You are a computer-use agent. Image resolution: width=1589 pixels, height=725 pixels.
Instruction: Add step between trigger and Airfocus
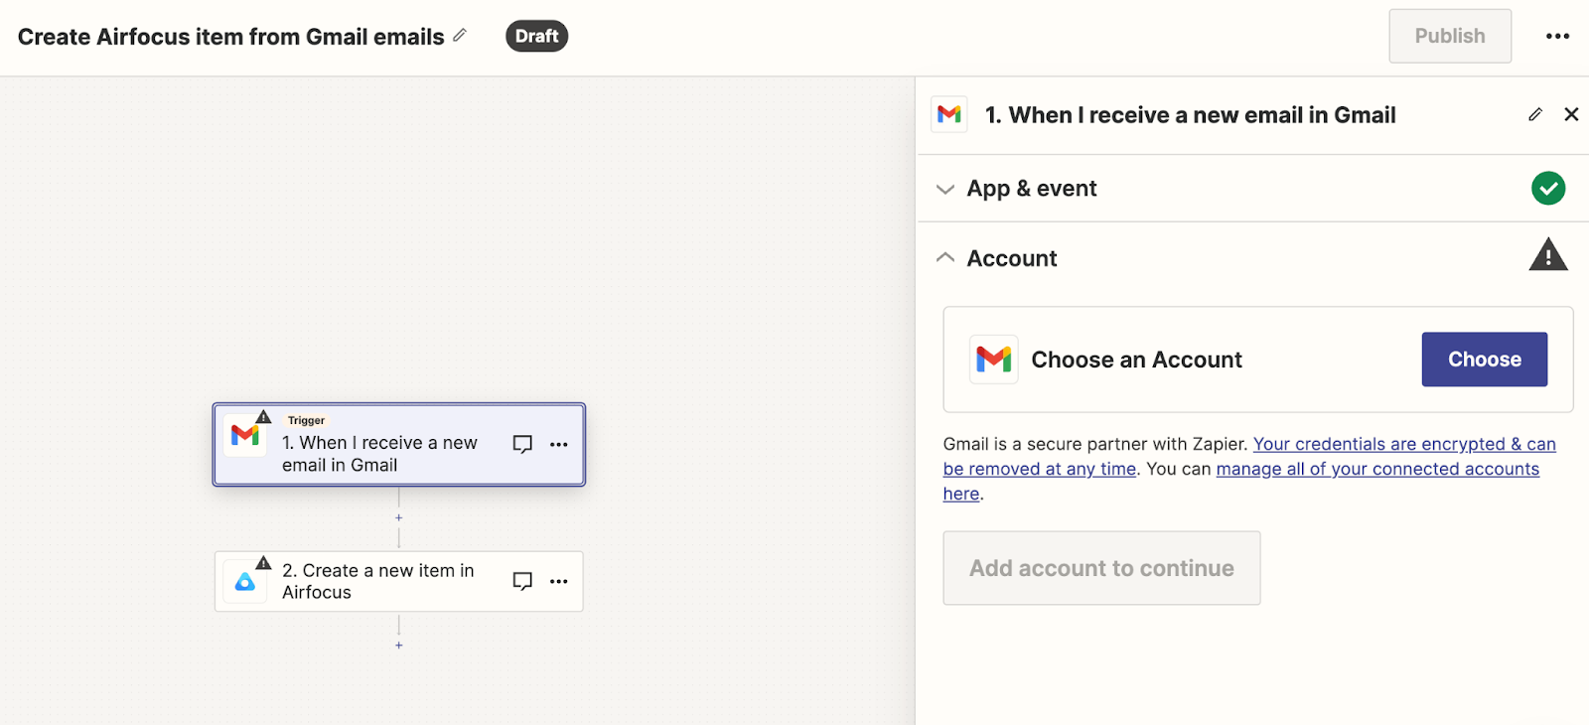[x=399, y=517]
